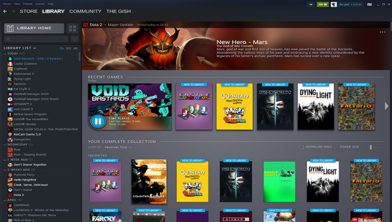This screenshot has width=392, height=222.
Task: Click the first sort icon beside Library List
Action: tap(61, 48)
